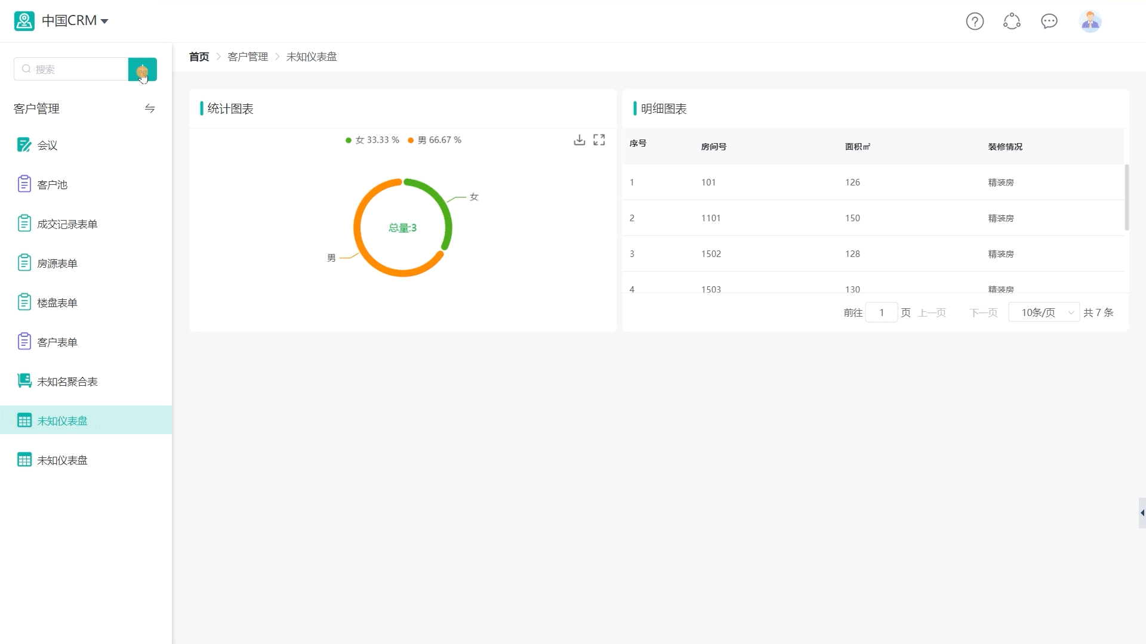Click the 会议 pencil icon
This screenshot has height=644, width=1146.
[24, 145]
